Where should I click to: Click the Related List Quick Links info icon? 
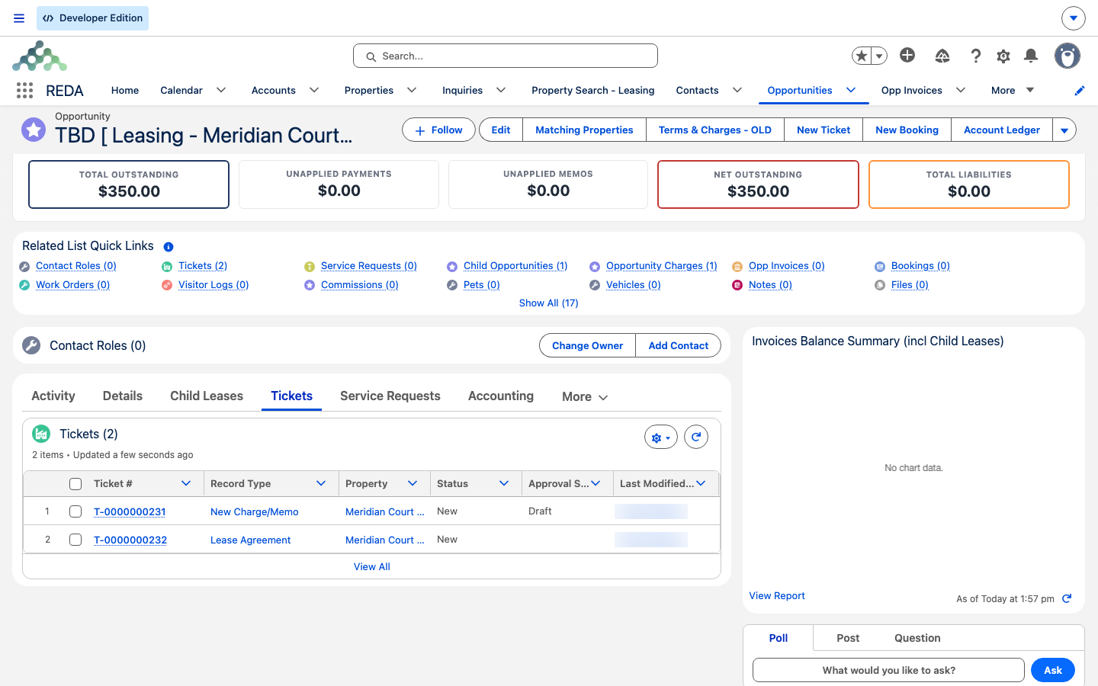[169, 247]
